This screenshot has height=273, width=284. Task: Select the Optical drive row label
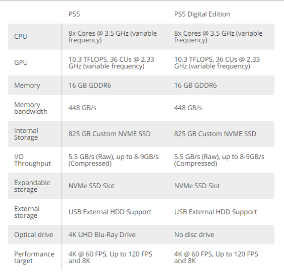33,235
